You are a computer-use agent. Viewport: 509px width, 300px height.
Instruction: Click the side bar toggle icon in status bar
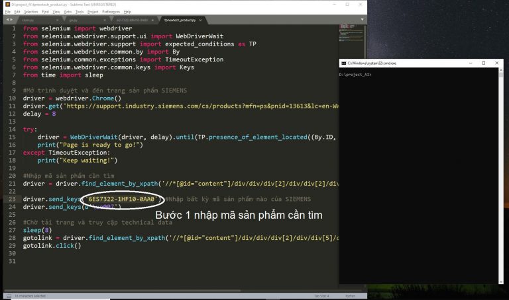click(x=6, y=296)
